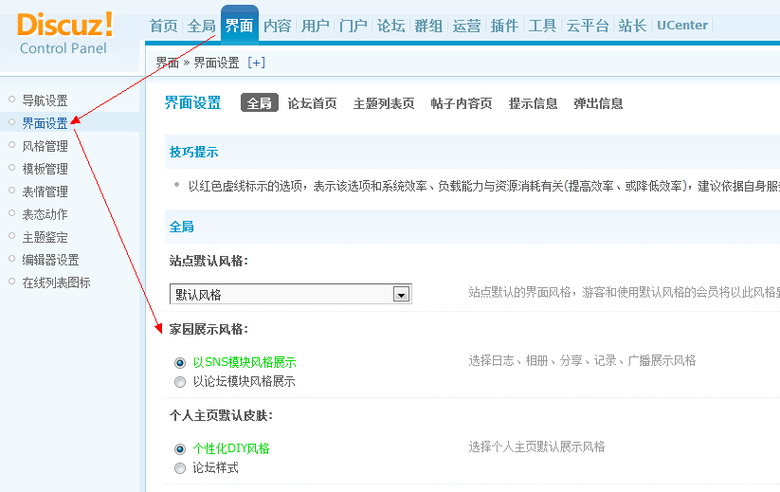Open 风格管理 in the sidebar

click(45, 146)
